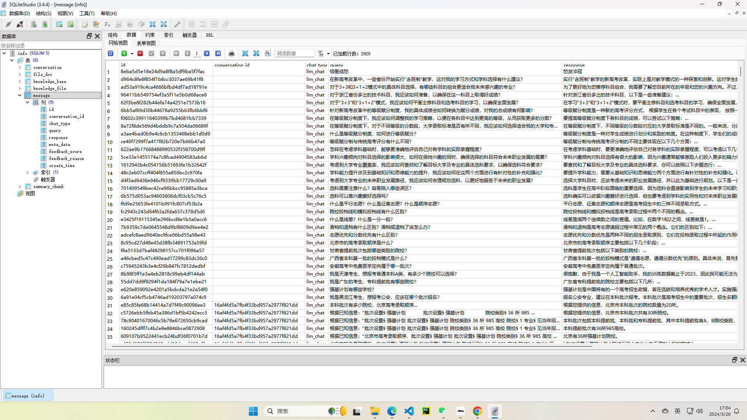
Task: Open Chrome from the taskbar
Action: (x=477, y=411)
